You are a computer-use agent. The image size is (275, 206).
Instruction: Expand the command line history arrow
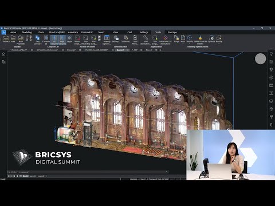[x=166, y=172]
